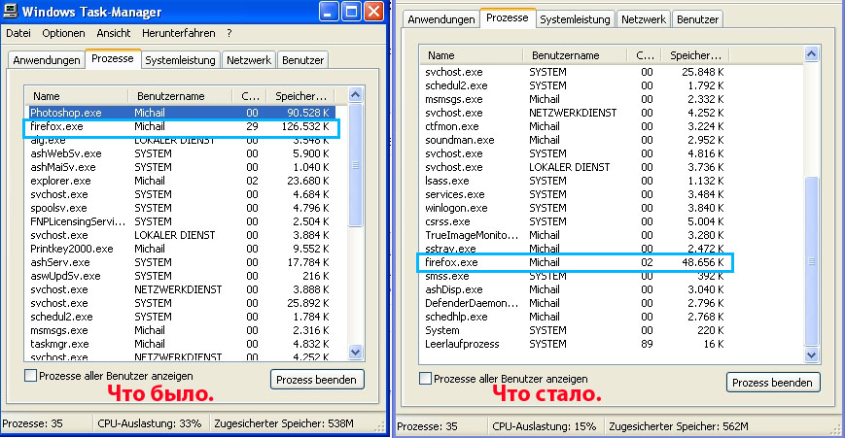Switch to Netzwerk tab in right window
The height and width of the screenshot is (438, 845).
(x=644, y=19)
